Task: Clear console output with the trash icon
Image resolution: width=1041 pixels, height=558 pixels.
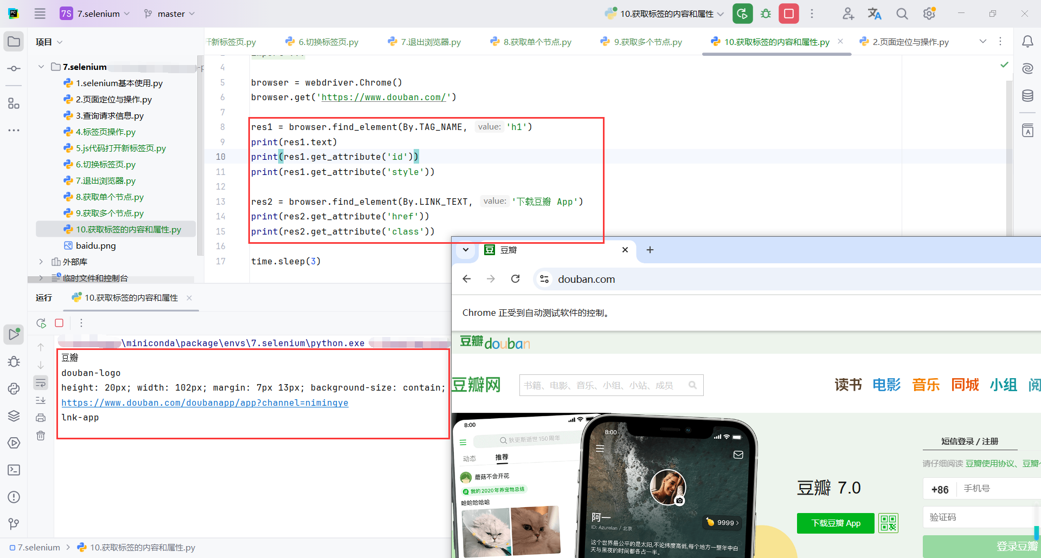Action: click(41, 436)
